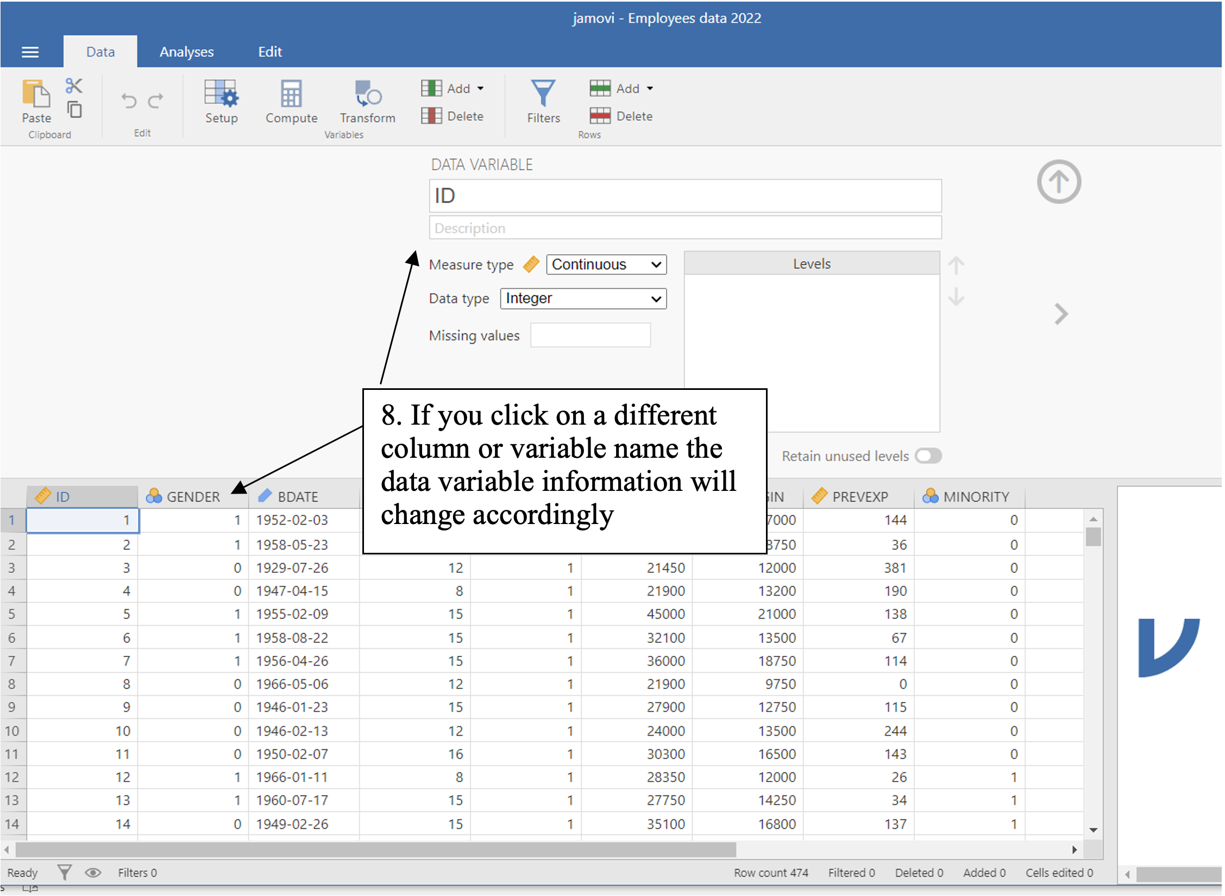This screenshot has width=1225, height=896.
Task: Click status bar filter funnel icon
Action: point(64,872)
